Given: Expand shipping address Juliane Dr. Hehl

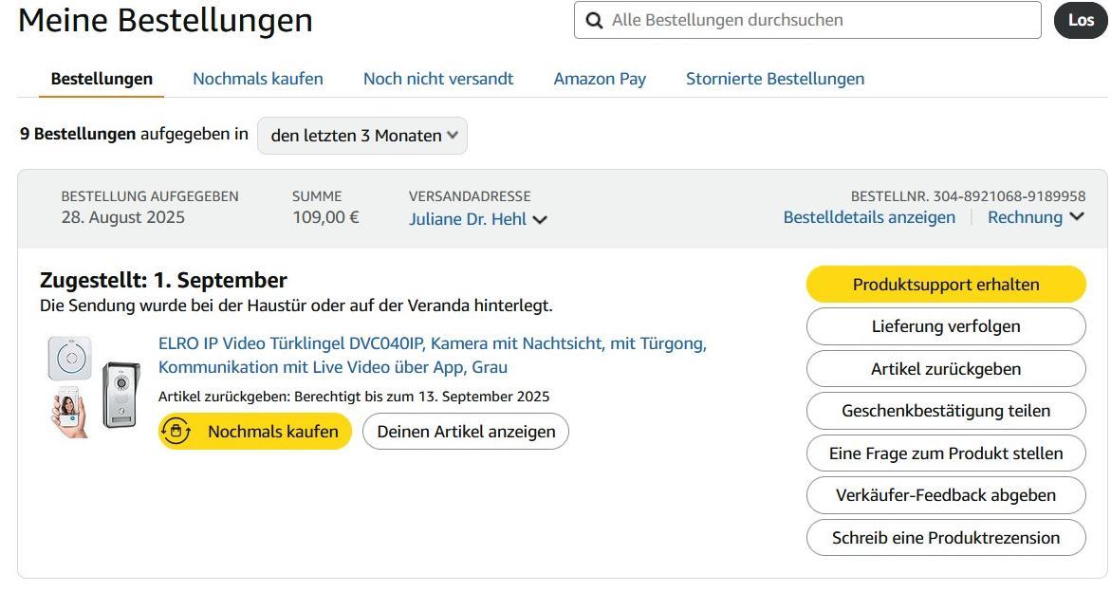Looking at the screenshot, I should point(478,219).
